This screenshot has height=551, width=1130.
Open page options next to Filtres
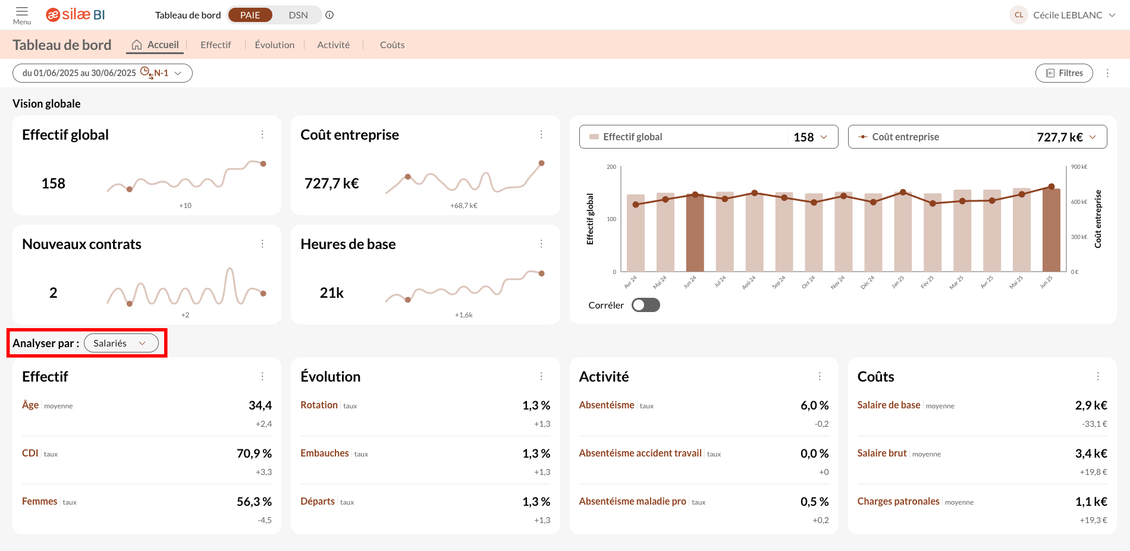point(1107,73)
